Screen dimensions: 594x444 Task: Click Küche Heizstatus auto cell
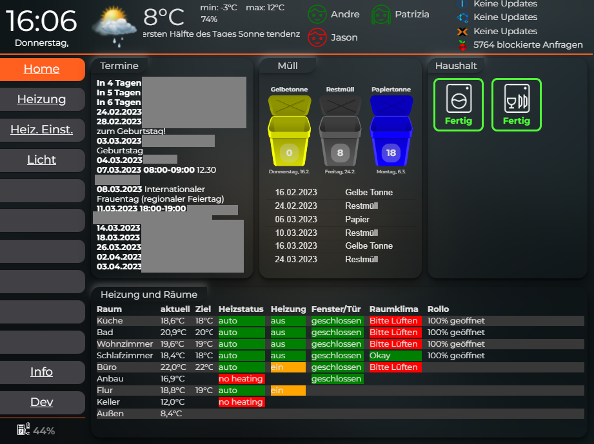(242, 321)
